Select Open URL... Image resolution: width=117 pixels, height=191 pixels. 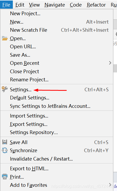[23, 47]
